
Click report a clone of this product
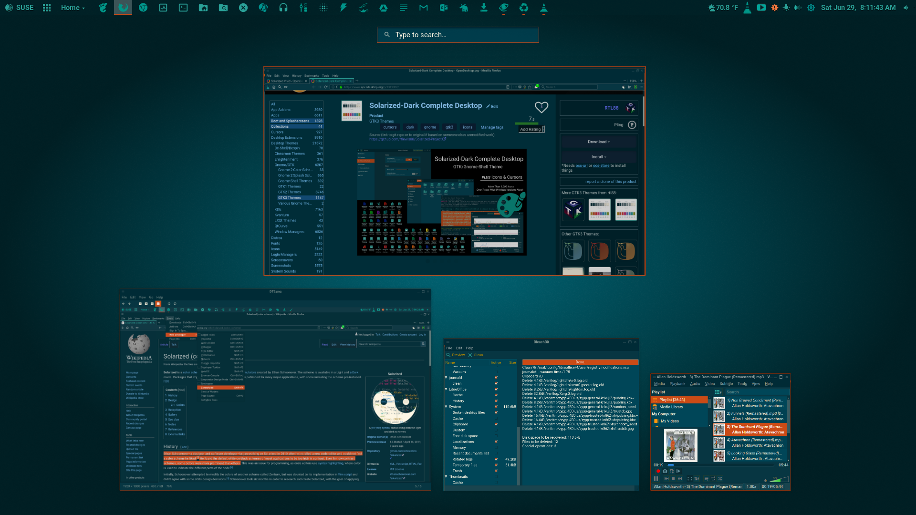pyautogui.click(x=611, y=182)
